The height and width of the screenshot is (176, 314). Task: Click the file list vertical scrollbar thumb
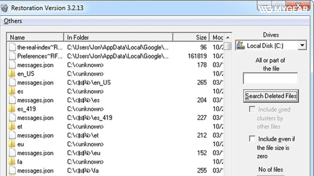pos(227,46)
